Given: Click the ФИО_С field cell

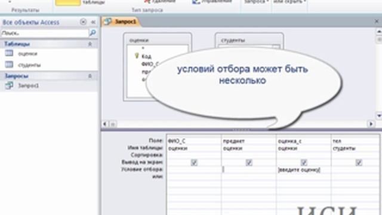Looking at the screenshot, I should tap(194, 141).
